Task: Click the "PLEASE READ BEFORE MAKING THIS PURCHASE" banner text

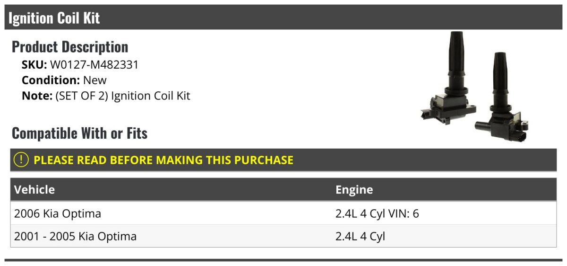Action: coord(163,160)
